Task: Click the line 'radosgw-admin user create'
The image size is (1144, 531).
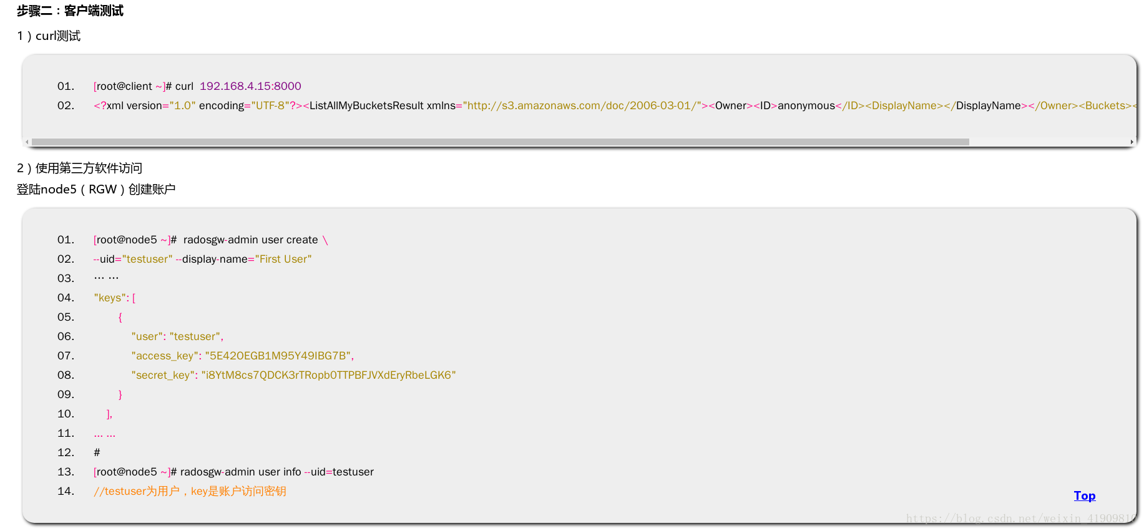Action: pyautogui.click(x=250, y=240)
